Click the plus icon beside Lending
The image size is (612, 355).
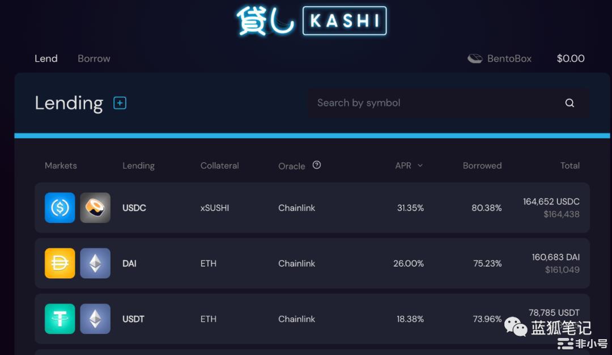point(120,103)
